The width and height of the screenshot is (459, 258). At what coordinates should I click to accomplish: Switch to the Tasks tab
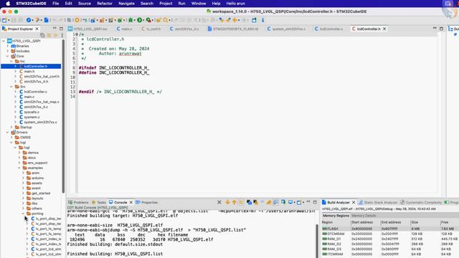[x=99, y=202]
